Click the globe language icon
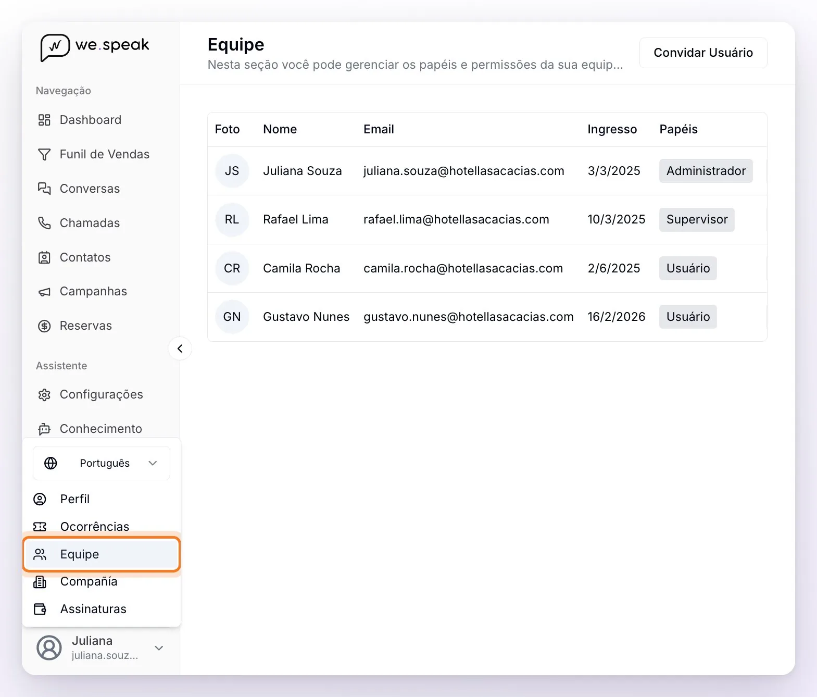This screenshot has width=817, height=697. [x=51, y=463]
